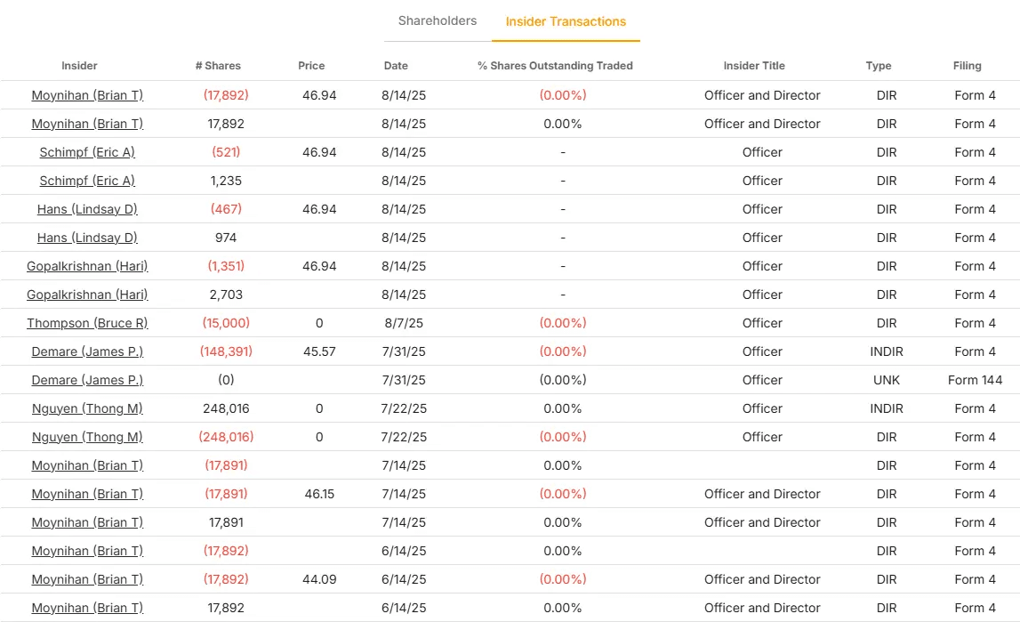Click the Date column header

click(396, 66)
